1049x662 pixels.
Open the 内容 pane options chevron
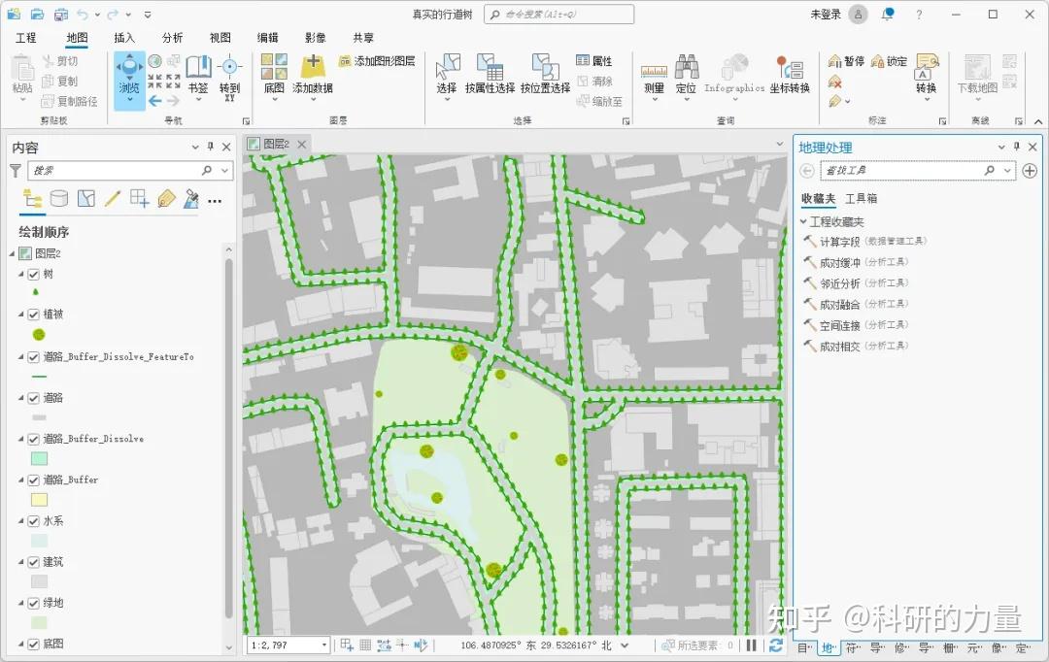pyautogui.click(x=194, y=148)
